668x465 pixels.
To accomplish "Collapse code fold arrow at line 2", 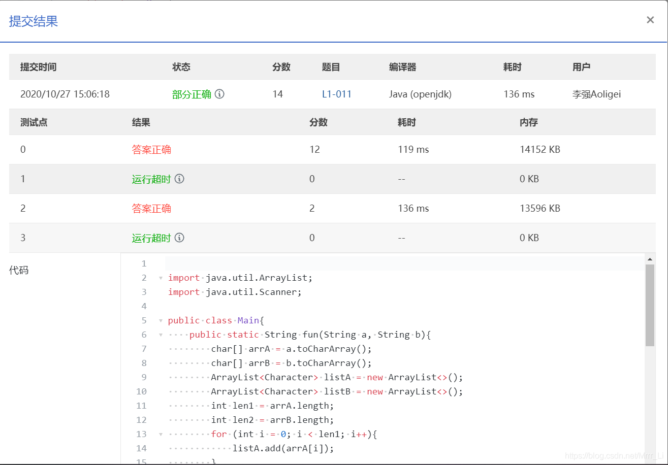I will click(161, 278).
